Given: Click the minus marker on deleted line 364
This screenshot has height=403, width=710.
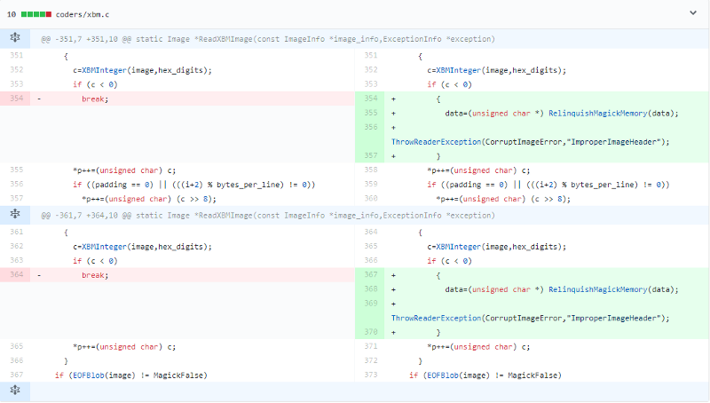Looking at the screenshot, I should coord(40,275).
